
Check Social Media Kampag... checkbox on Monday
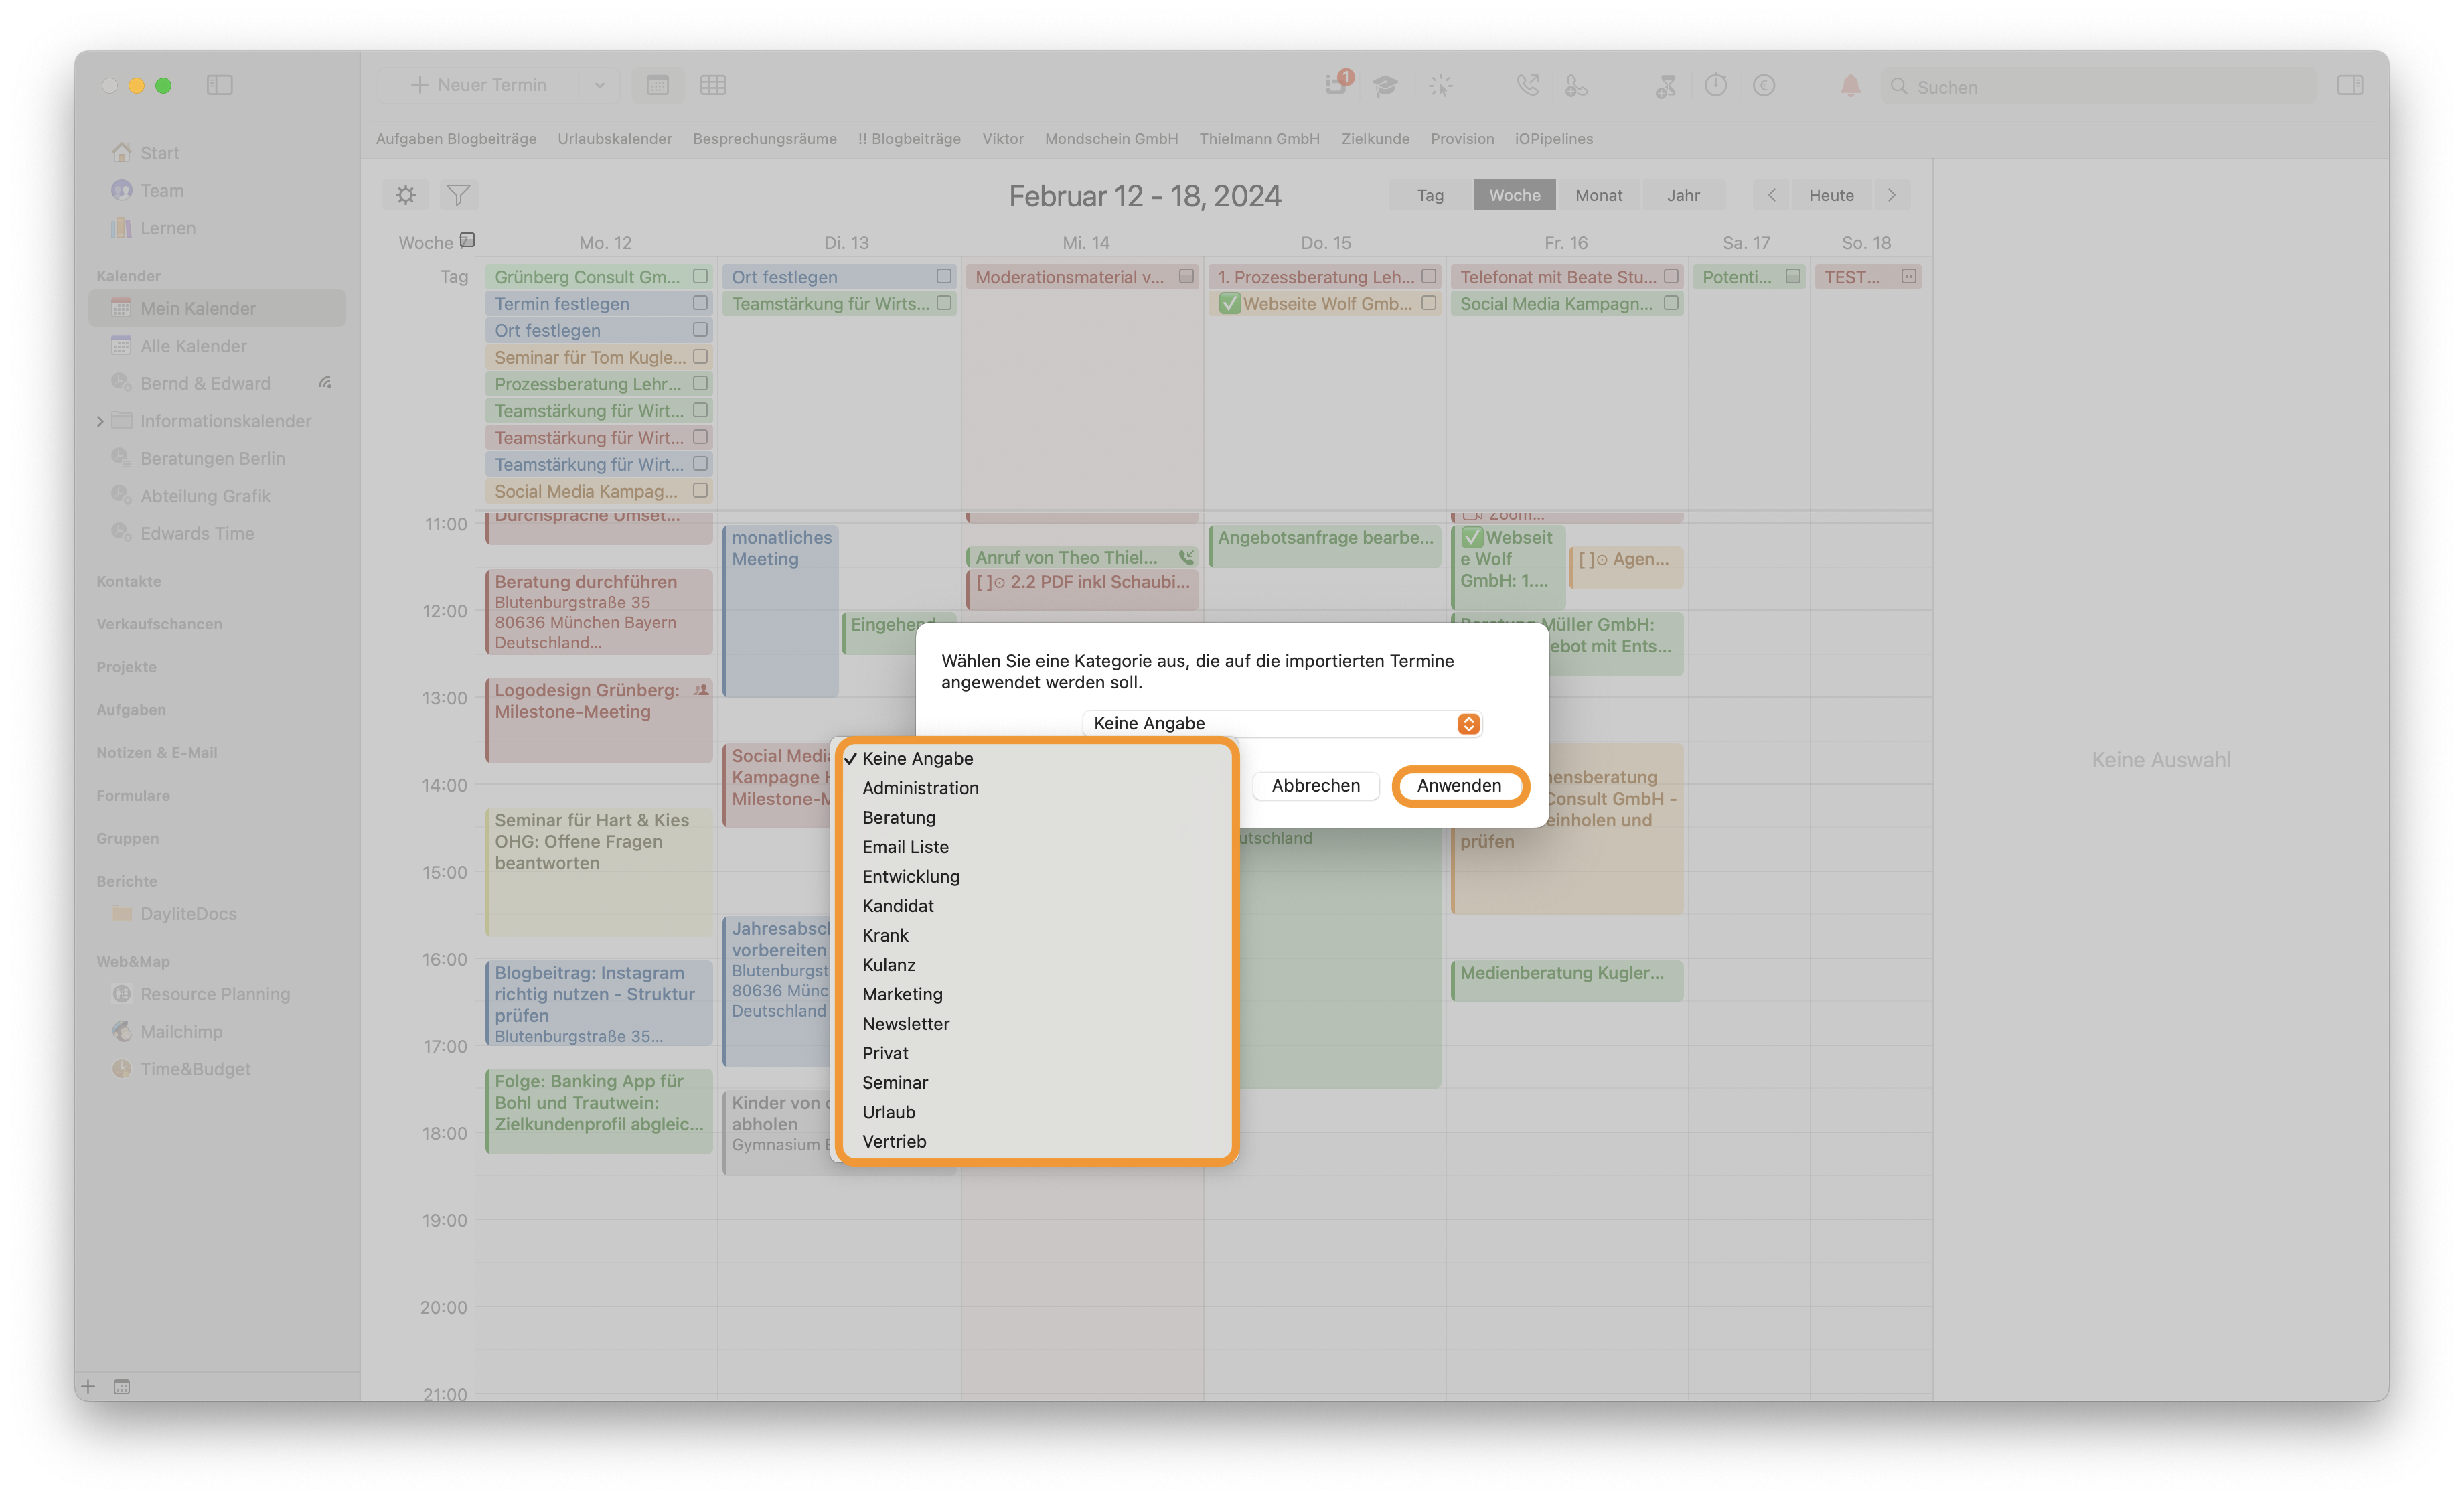[x=700, y=490]
